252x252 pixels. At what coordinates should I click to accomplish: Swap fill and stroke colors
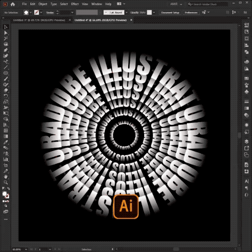8,188
